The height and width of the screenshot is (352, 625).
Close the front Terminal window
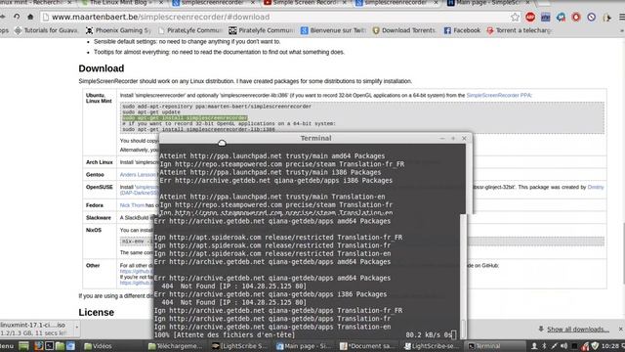[464, 138]
